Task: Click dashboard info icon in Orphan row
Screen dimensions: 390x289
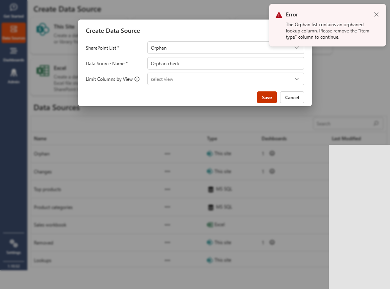Action: 272,153
